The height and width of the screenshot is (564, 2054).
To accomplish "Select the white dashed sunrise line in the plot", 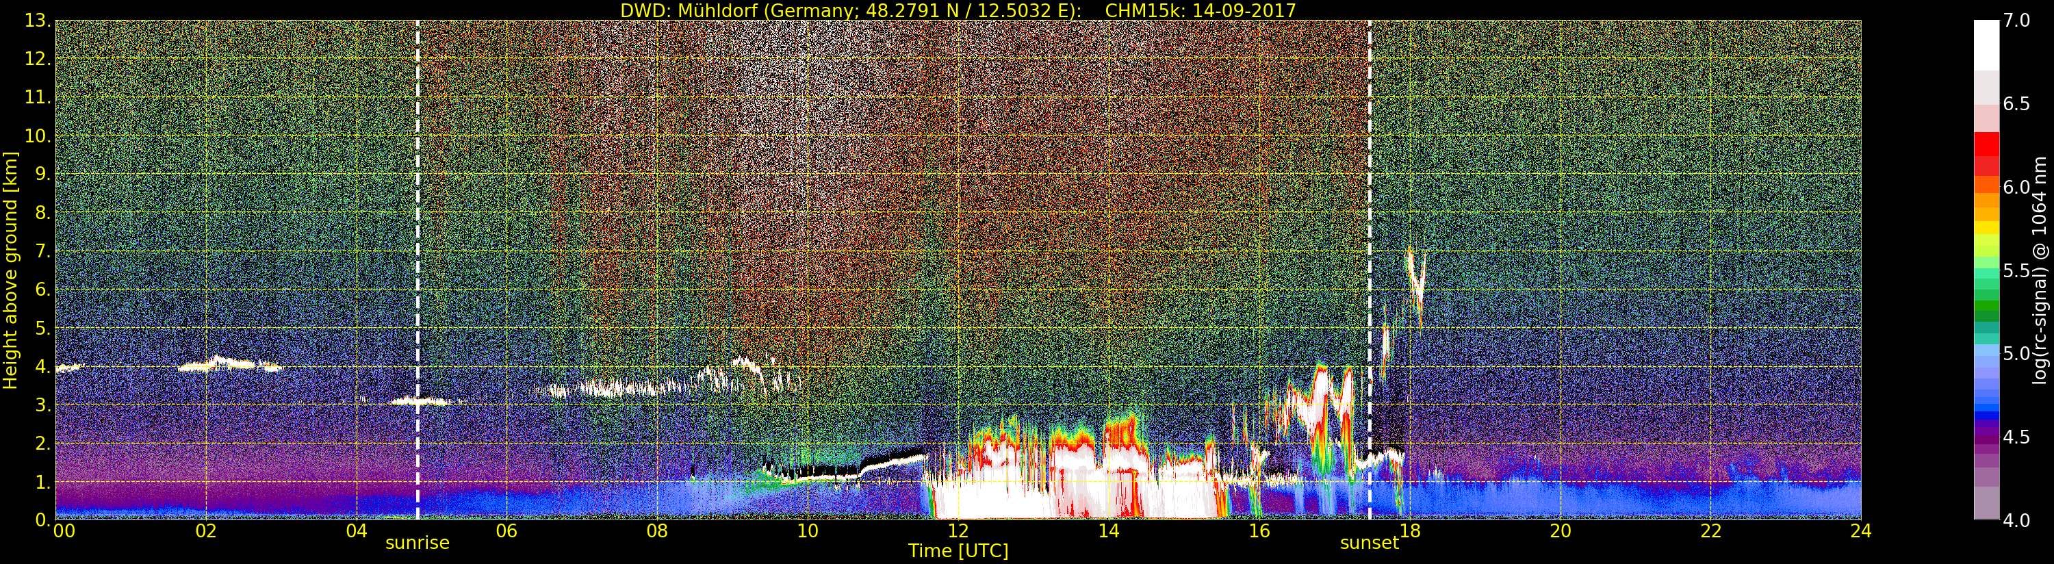I will (x=417, y=270).
